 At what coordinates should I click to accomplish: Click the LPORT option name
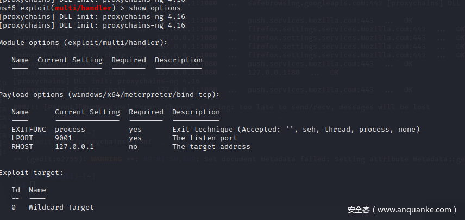coord(22,138)
